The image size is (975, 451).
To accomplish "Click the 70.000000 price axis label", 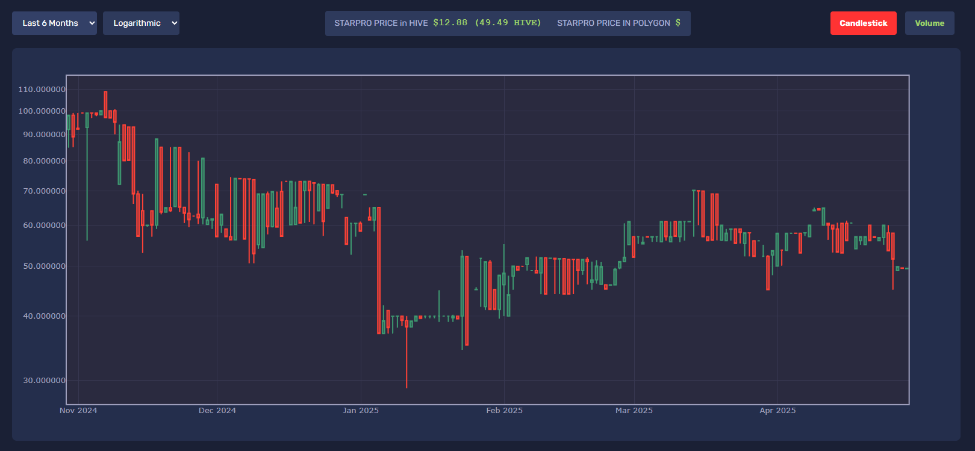I will pyautogui.click(x=45, y=191).
